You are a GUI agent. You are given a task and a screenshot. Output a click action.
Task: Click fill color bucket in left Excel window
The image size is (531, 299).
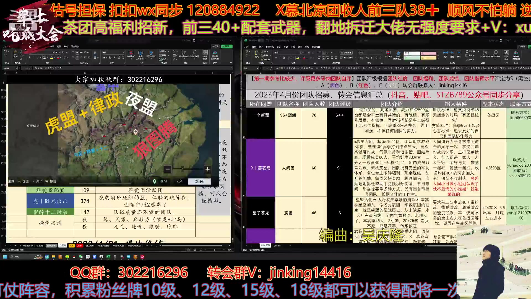[51, 58]
